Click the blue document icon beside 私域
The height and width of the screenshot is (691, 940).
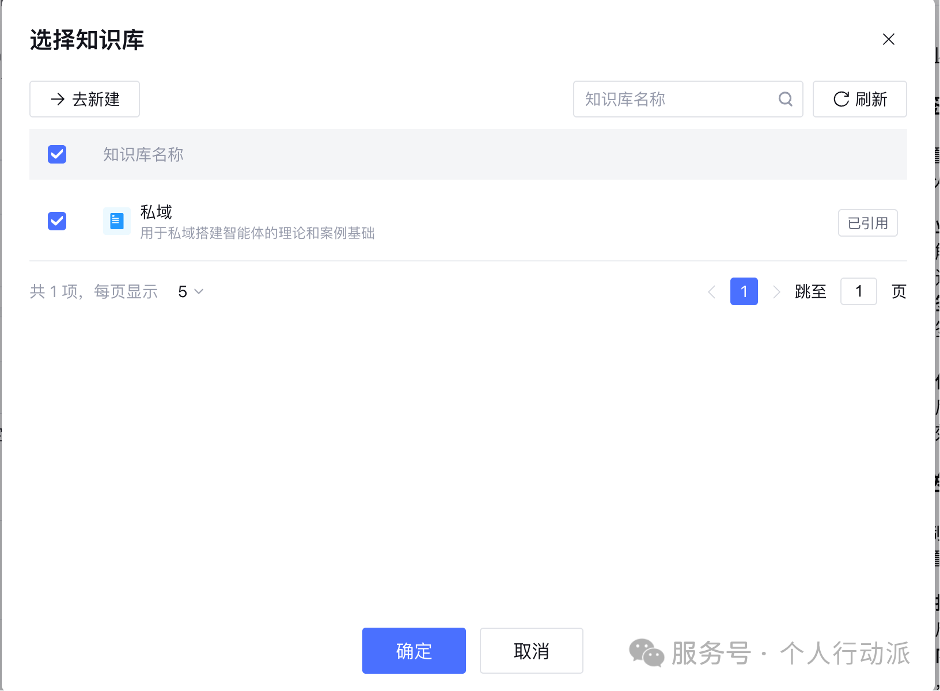pyautogui.click(x=117, y=221)
